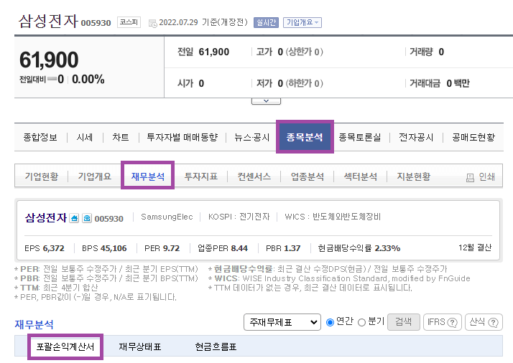
Task: Click the WICS : 반도체와반도체장비 text
Action: point(333,217)
